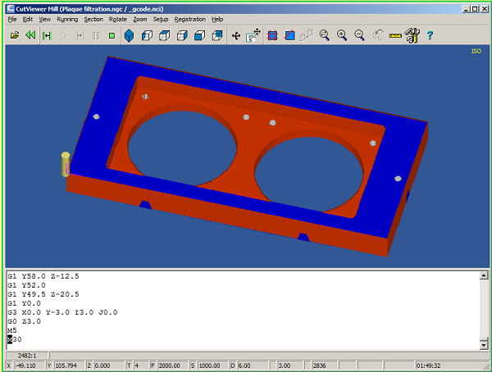Select line 'G3 X0.0 Y-3.0 I3.0 J0.0'
Image resolution: width=492 pixels, height=372 pixels.
[x=62, y=313]
